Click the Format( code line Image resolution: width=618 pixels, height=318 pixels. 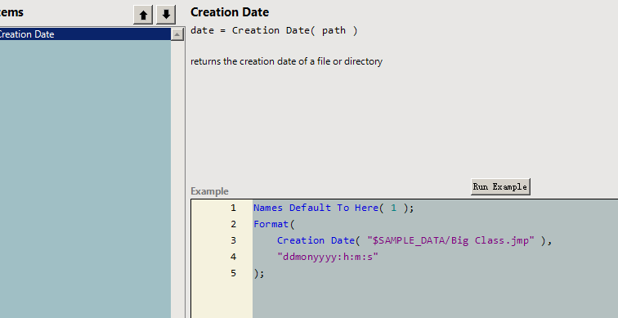[x=274, y=224]
